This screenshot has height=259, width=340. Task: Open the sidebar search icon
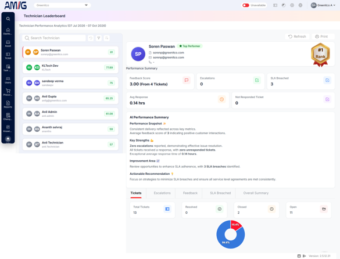(8, 19)
